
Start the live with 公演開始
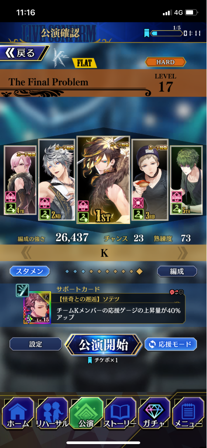tap(103, 345)
